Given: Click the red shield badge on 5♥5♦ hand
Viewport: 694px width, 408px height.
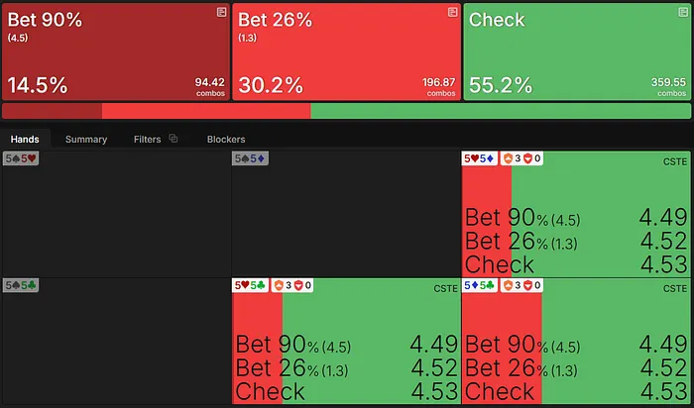Looking at the screenshot, I should click(x=529, y=158).
